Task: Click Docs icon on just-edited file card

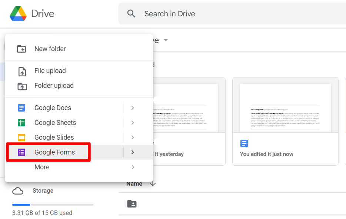Action: click(x=244, y=143)
